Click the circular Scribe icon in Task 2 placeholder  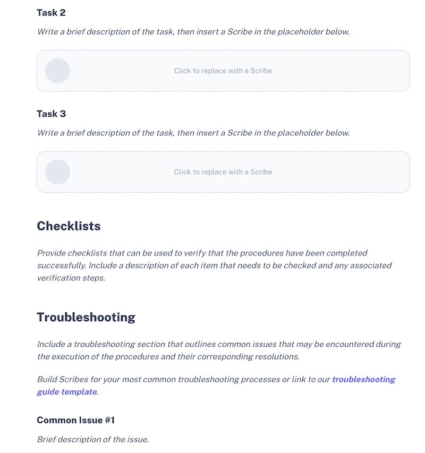(x=57, y=71)
